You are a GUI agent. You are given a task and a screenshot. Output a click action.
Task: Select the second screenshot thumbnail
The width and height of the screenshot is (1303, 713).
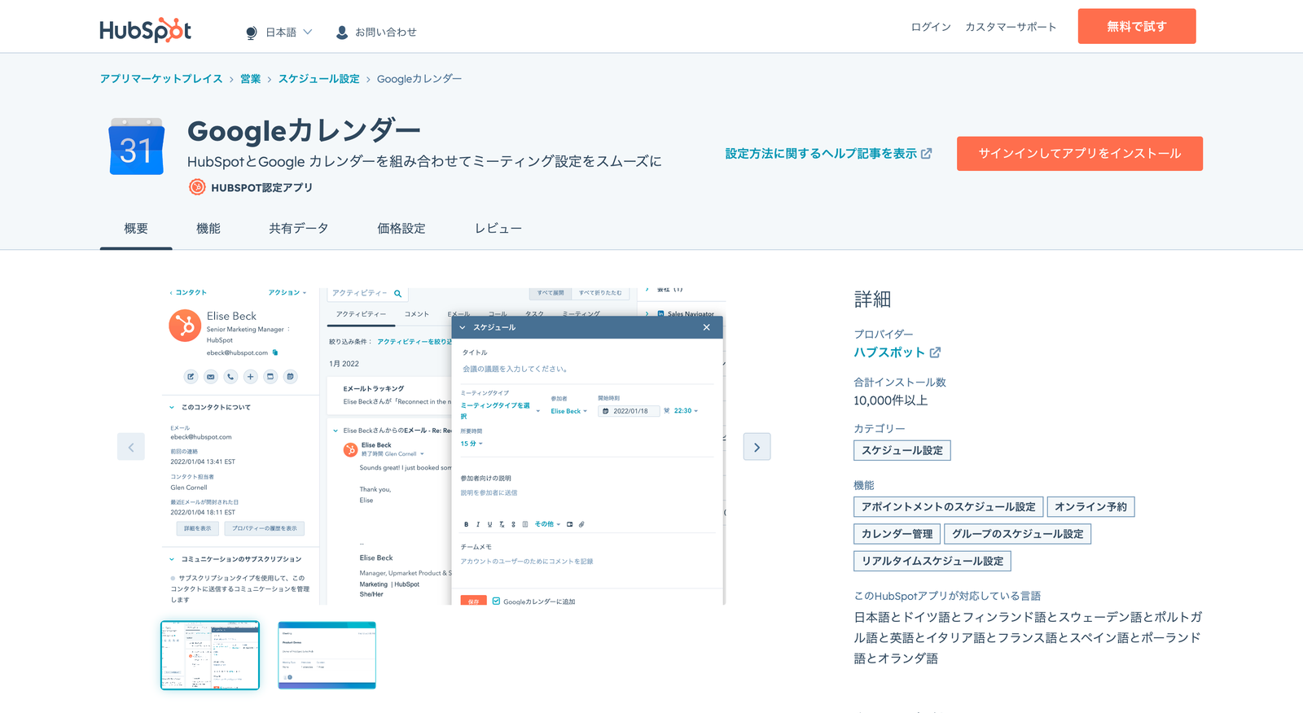pos(327,655)
